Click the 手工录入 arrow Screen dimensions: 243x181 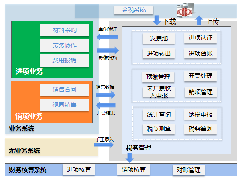pos(104,145)
